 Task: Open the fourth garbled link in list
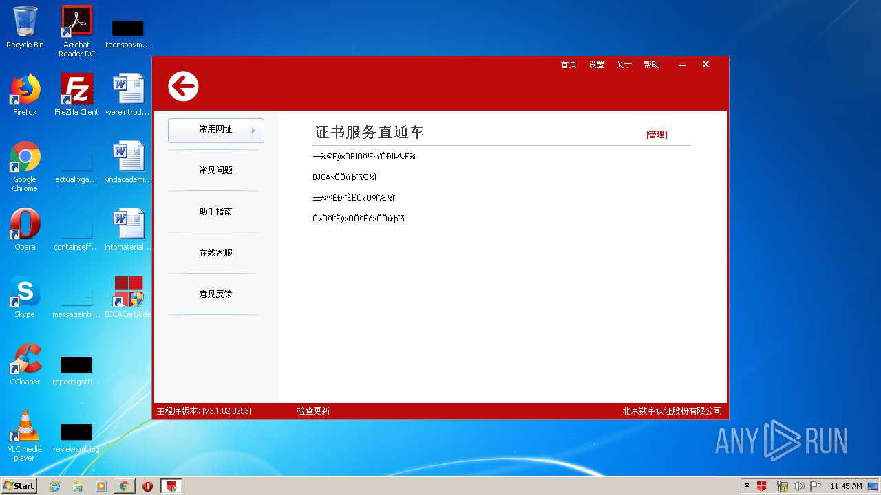[x=359, y=219]
